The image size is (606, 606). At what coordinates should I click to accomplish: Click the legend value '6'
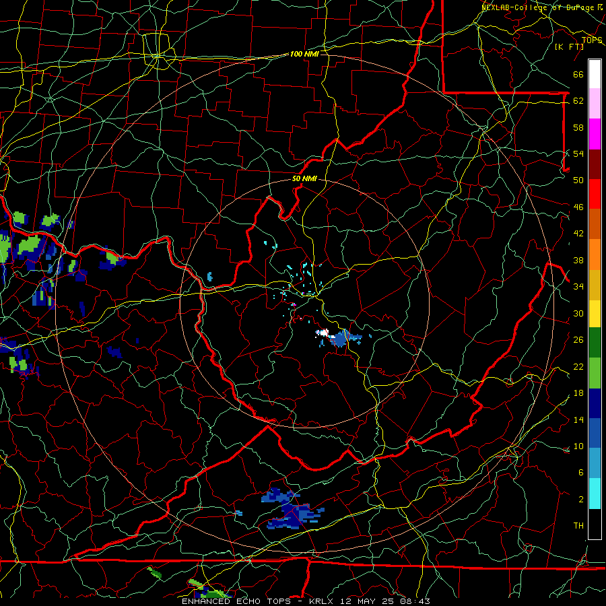(580, 473)
